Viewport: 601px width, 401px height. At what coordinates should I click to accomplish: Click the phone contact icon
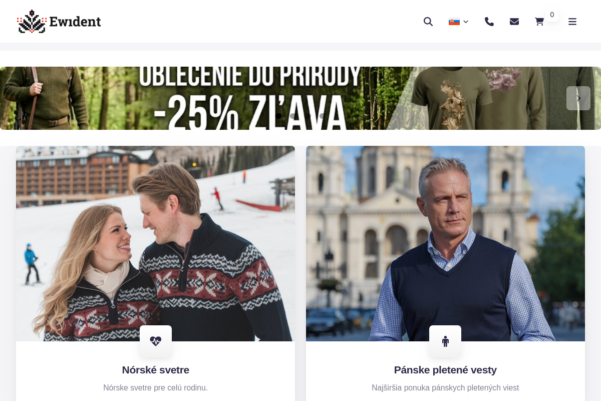pyautogui.click(x=489, y=22)
